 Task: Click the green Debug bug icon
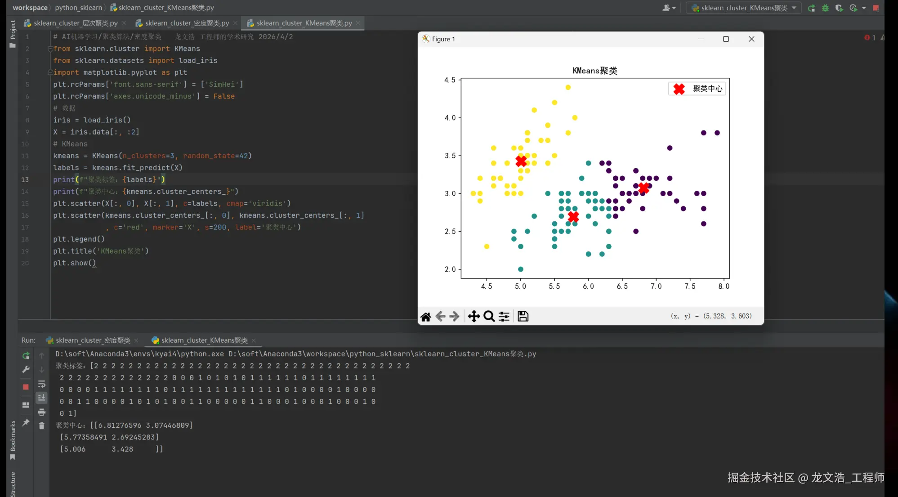pyautogui.click(x=825, y=8)
